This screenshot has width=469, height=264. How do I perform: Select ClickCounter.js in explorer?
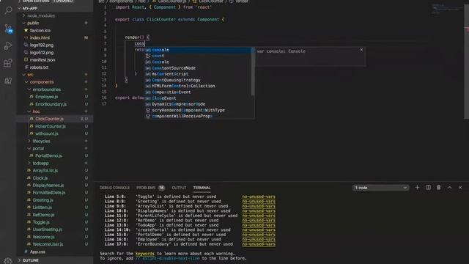pos(54,119)
